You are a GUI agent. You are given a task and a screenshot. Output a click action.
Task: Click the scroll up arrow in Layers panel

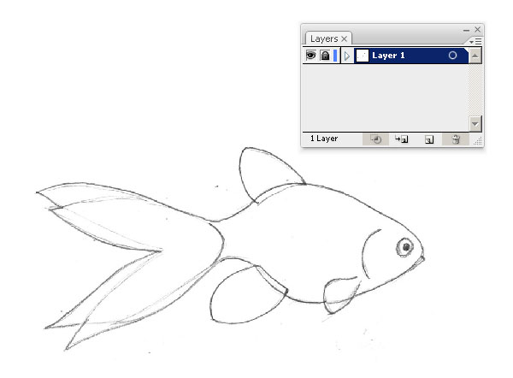[x=475, y=56]
